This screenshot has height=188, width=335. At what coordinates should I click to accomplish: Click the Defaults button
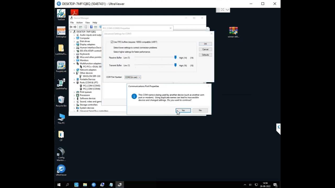205,55
